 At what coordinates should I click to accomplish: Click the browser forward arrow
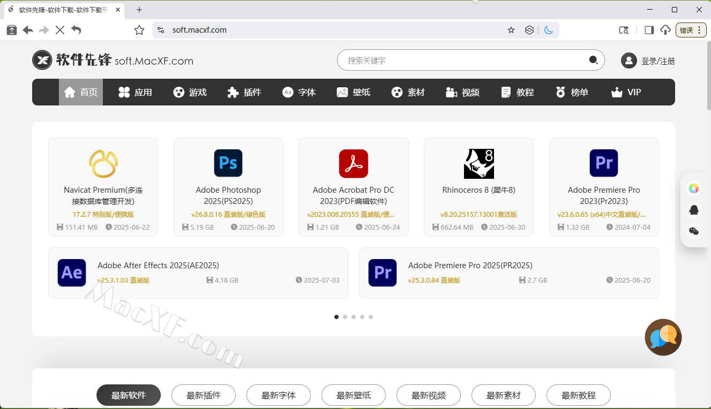(x=44, y=30)
